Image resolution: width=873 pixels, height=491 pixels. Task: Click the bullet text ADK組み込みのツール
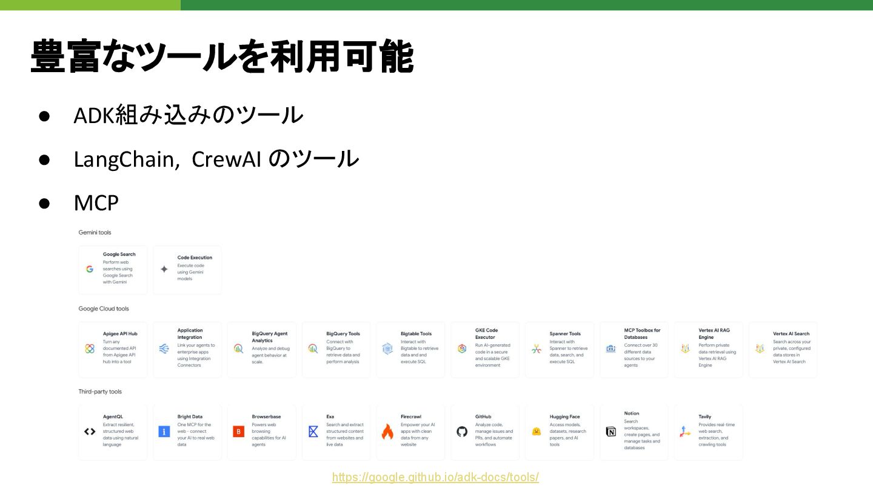(x=188, y=115)
